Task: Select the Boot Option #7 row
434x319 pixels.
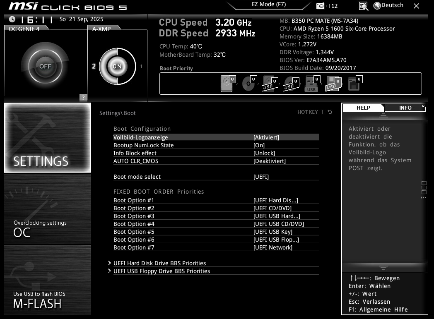Action: [216, 248]
